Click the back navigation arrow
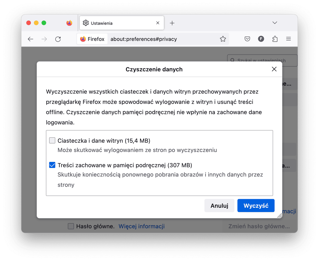This screenshot has width=319, height=261. (x=31, y=39)
